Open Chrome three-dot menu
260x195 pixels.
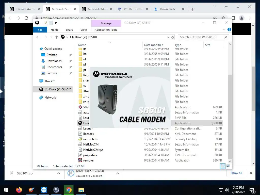point(250,18)
